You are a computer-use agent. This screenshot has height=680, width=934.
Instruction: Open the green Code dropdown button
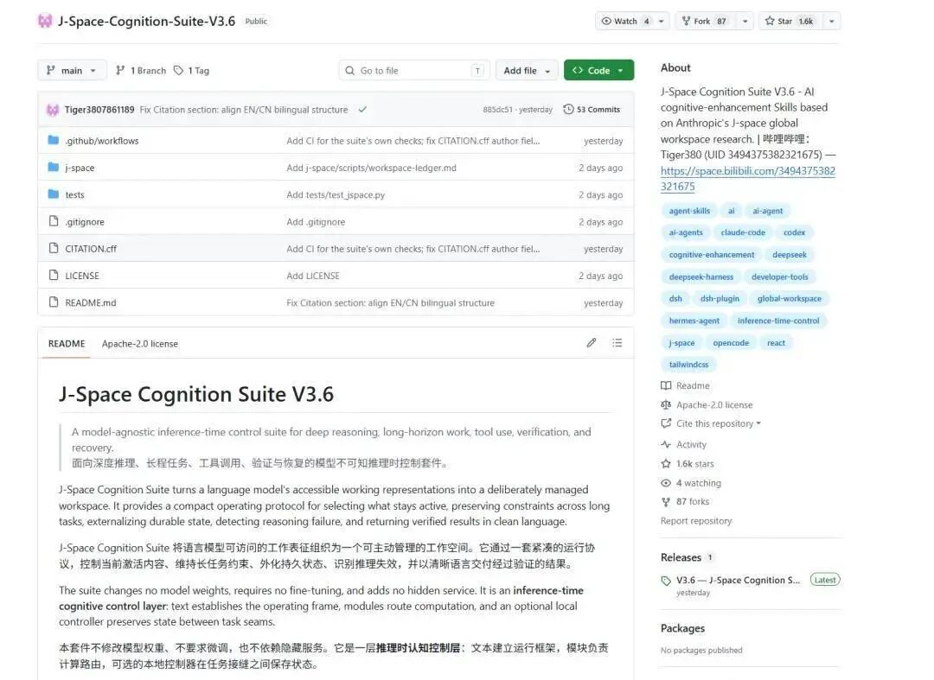click(x=598, y=70)
